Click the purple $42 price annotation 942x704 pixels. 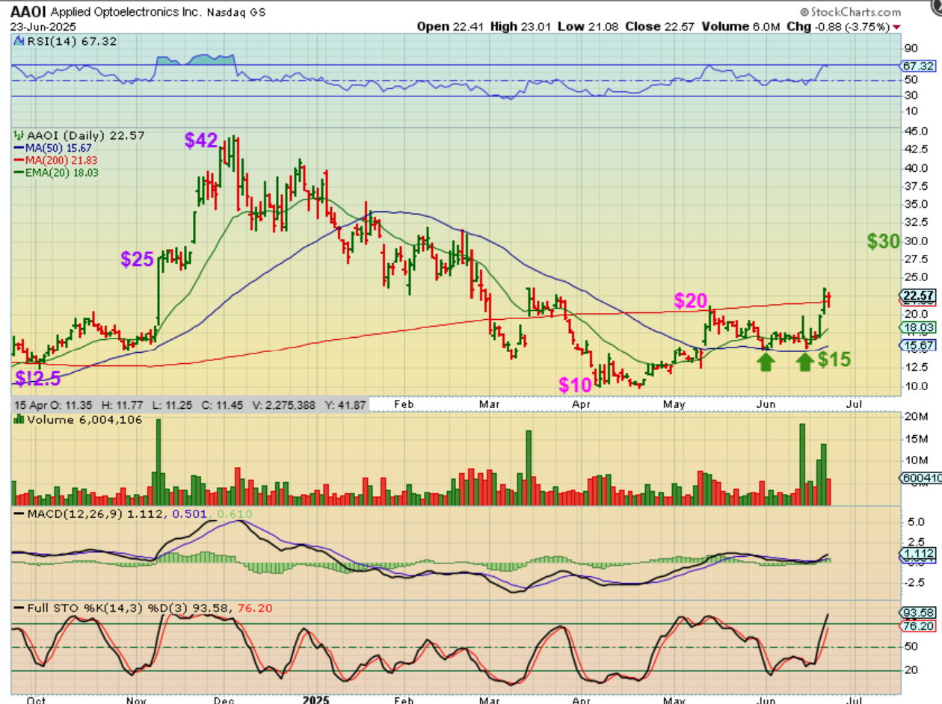point(202,141)
